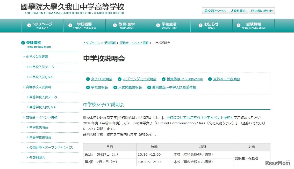294x169 pixels.
Task: Go to 説明会・イベント情報 in the breadcrumb
Action: pyautogui.click(x=134, y=43)
